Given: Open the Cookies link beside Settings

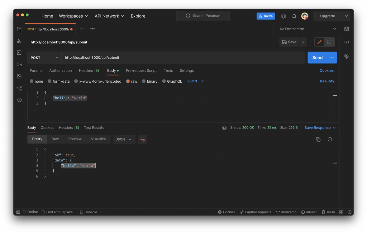Looking at the screenshot, I should [327, 71].
